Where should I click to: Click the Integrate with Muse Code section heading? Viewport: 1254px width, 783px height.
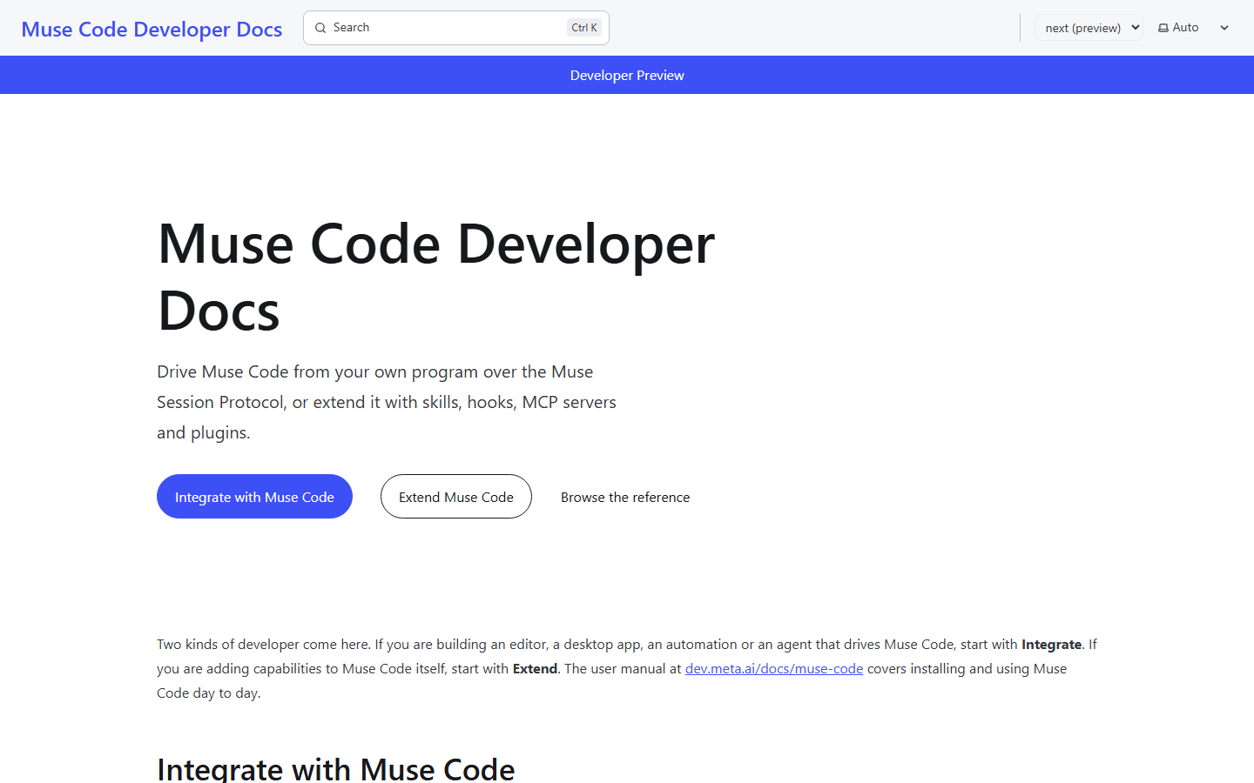[336, 769]
